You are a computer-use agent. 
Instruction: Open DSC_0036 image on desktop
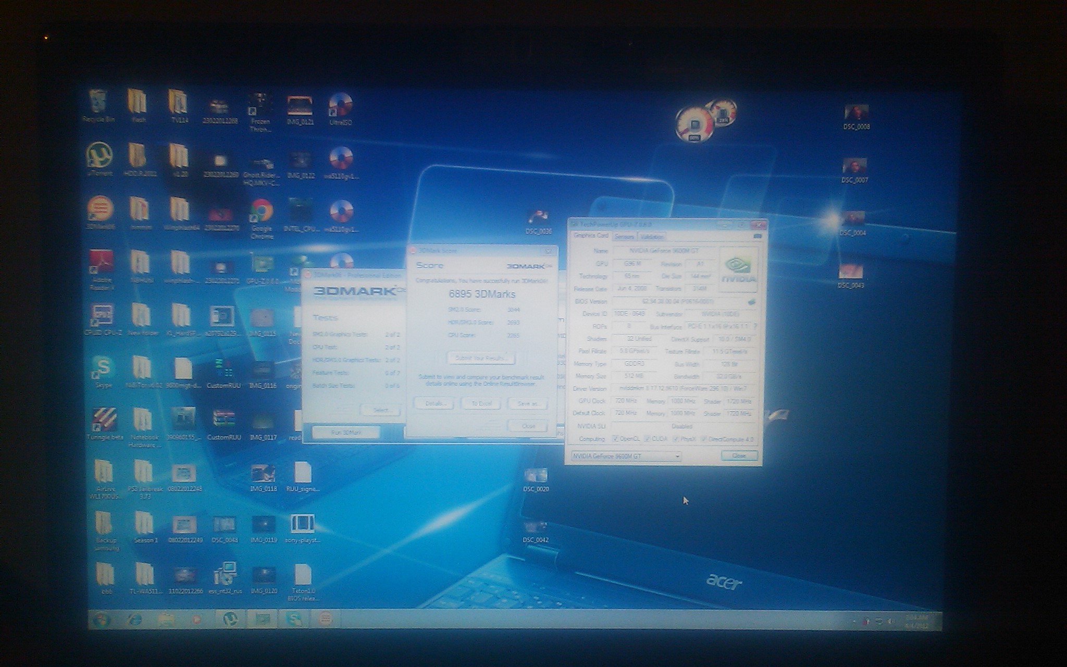pos(538,221)
